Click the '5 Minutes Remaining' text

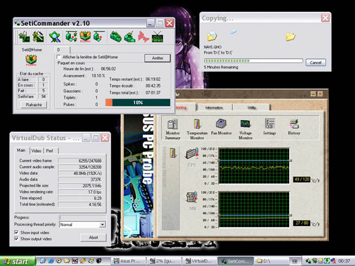[221, 67]
